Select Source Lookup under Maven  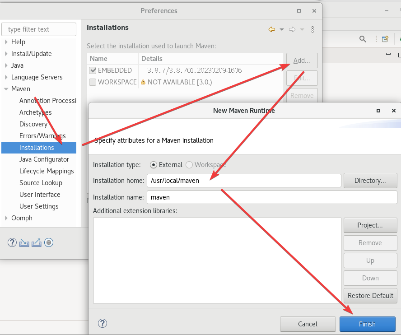coord(41,183)
